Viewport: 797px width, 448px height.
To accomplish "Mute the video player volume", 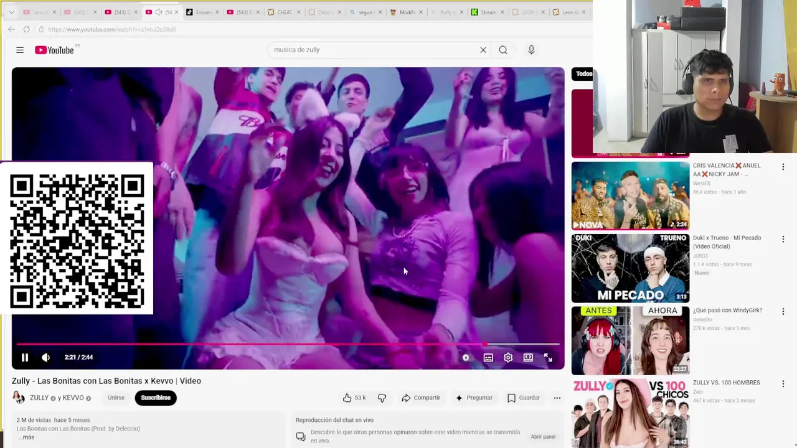I will pyautogui.click(x=45, y=357).
